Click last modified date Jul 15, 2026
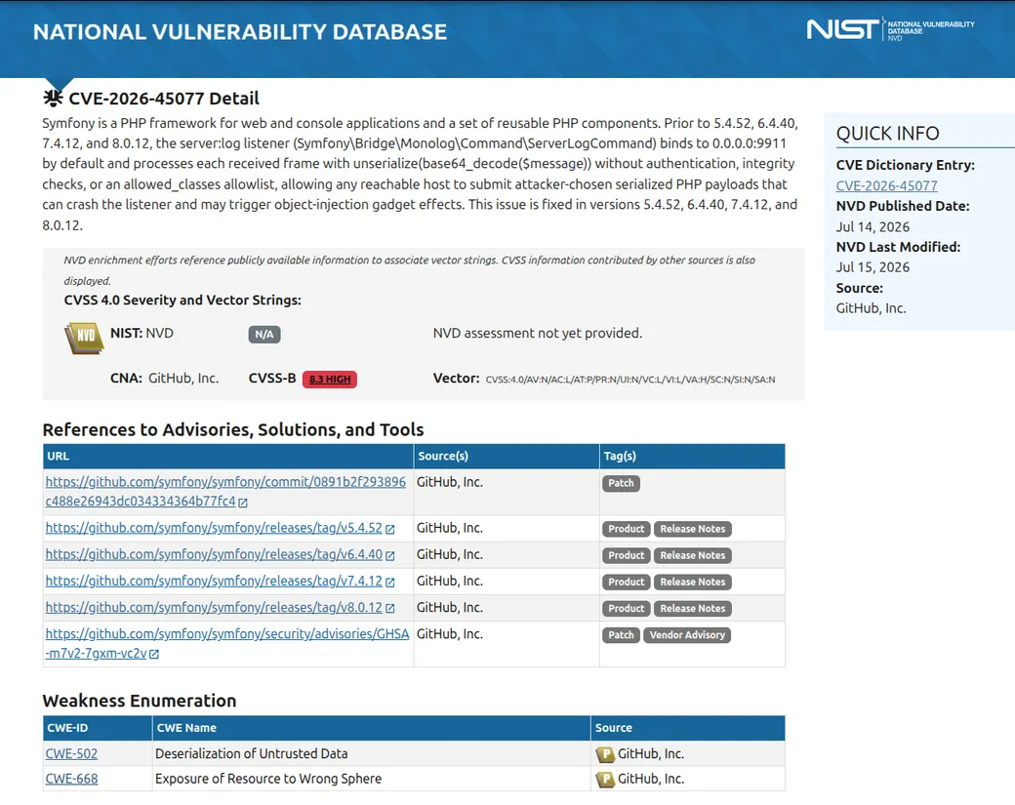The image size is (1015, 805). tap(873, 267)
